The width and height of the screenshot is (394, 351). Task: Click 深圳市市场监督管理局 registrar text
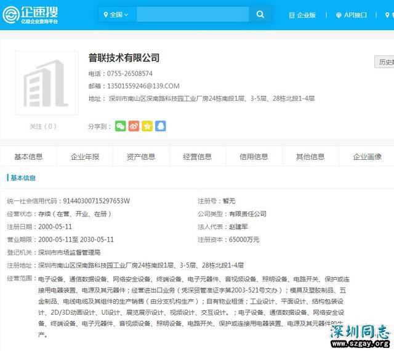tap(70, 253)
